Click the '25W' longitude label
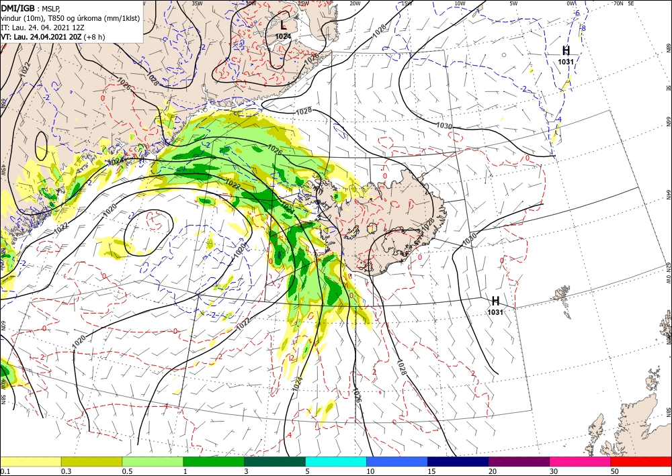The width and height of the screenshot is (672, 476). (303, 3)
